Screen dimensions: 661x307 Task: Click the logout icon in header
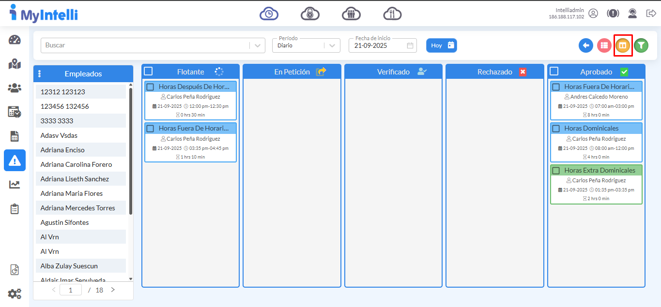tap(651, 14)
